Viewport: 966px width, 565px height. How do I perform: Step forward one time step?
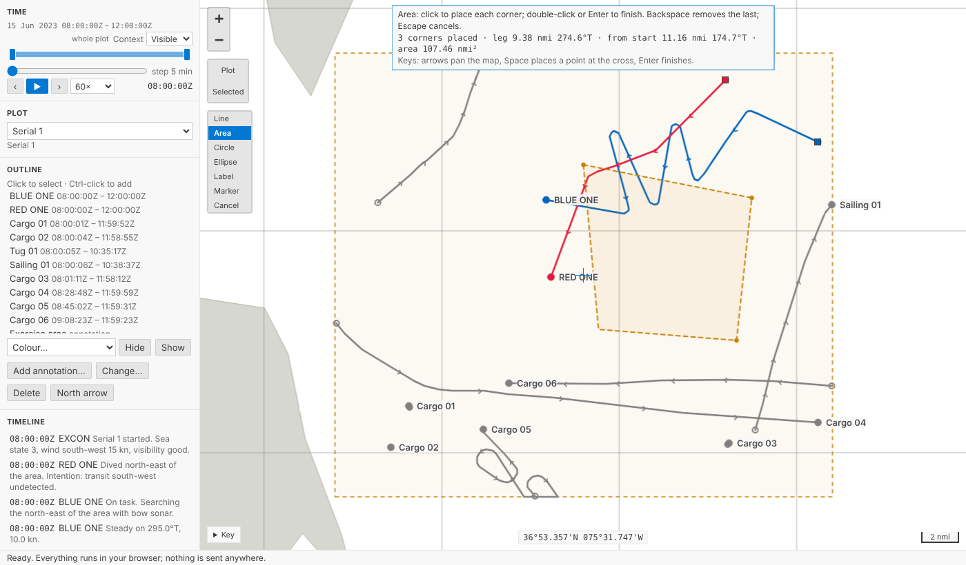coord(59,86)
